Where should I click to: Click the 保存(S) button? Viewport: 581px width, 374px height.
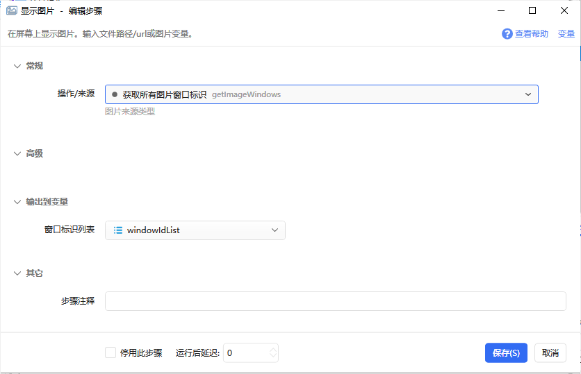pos(506,353)
